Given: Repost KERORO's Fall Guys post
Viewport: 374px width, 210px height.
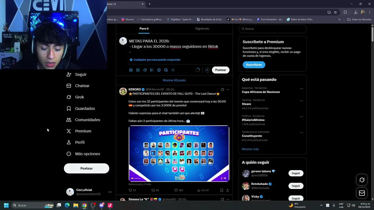Looking at the screenshot, I should tap(155, 190).
